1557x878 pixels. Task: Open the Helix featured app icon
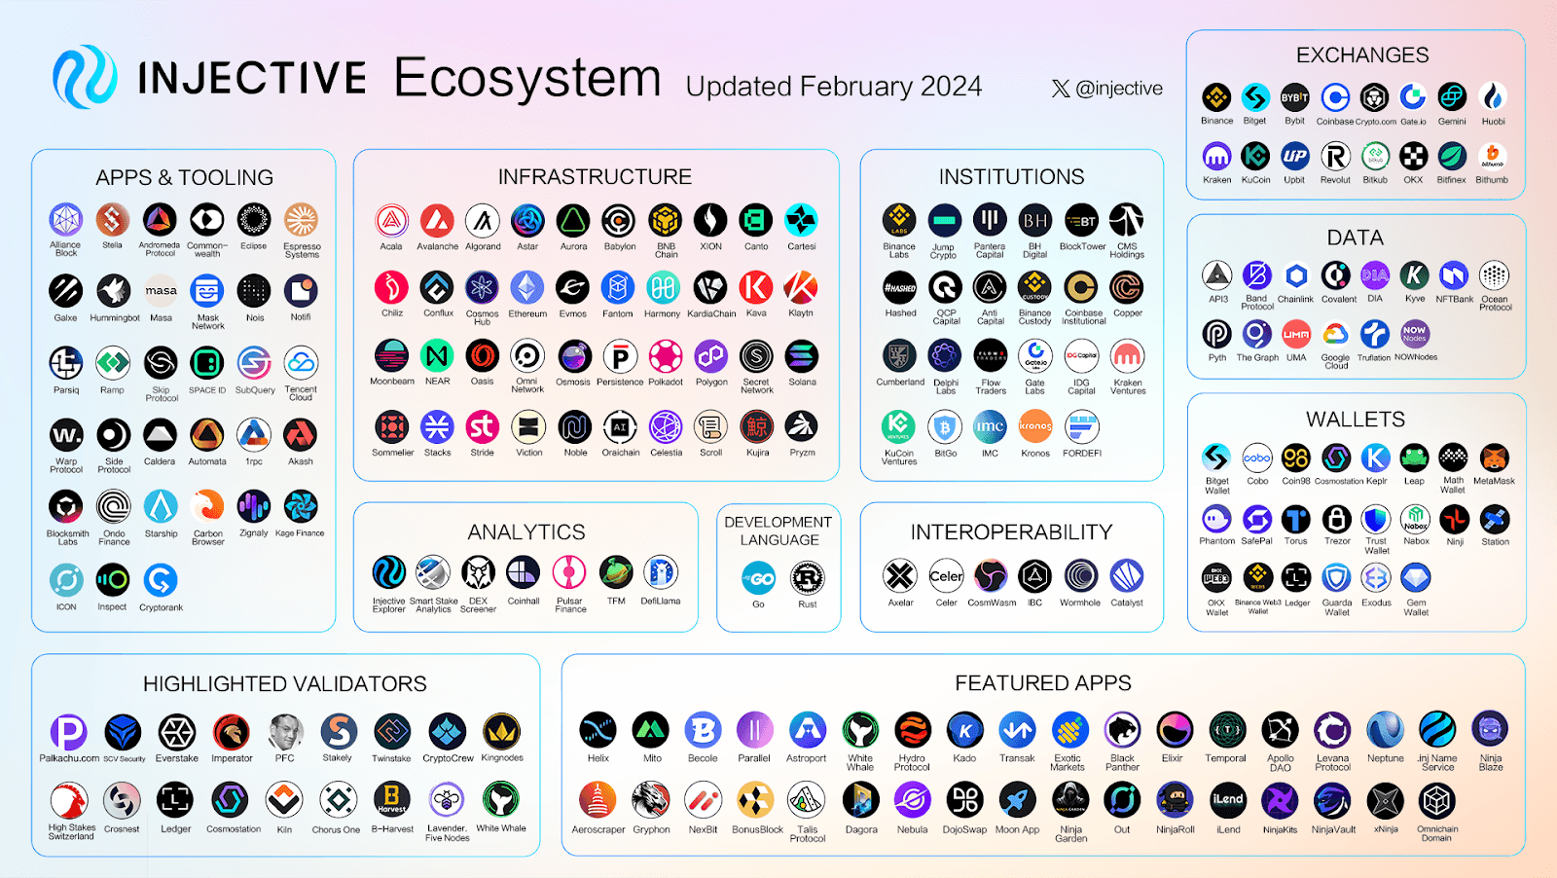pos(597,730)
